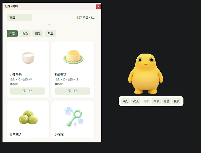Click the dropdown arrow beside 商店
Screen dimensions: 201x153
(x=18, y=17)
